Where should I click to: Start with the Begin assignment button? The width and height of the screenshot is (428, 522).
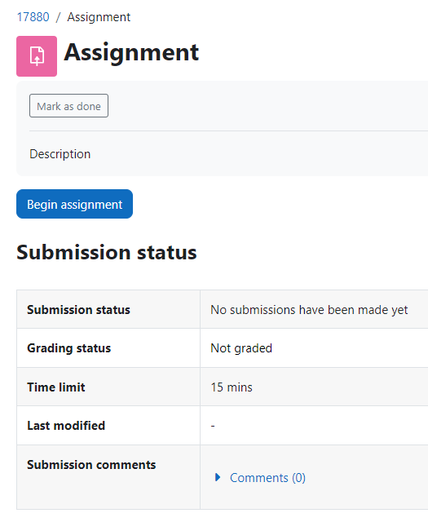tap(74, 204)
